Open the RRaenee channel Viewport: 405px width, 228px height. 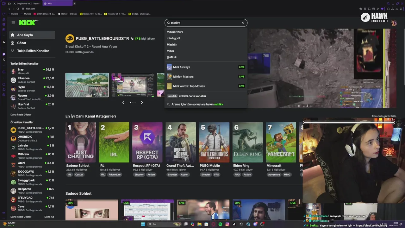click(32, 80)
